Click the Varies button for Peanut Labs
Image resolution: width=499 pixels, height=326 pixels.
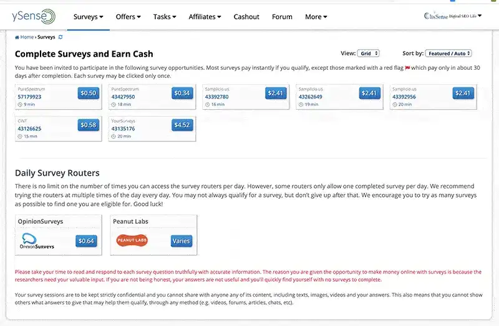(182, 241)
